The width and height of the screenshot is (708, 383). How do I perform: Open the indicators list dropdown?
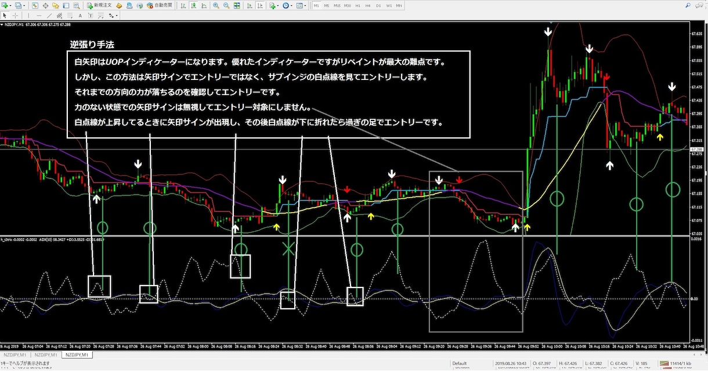tap(274, 5)
